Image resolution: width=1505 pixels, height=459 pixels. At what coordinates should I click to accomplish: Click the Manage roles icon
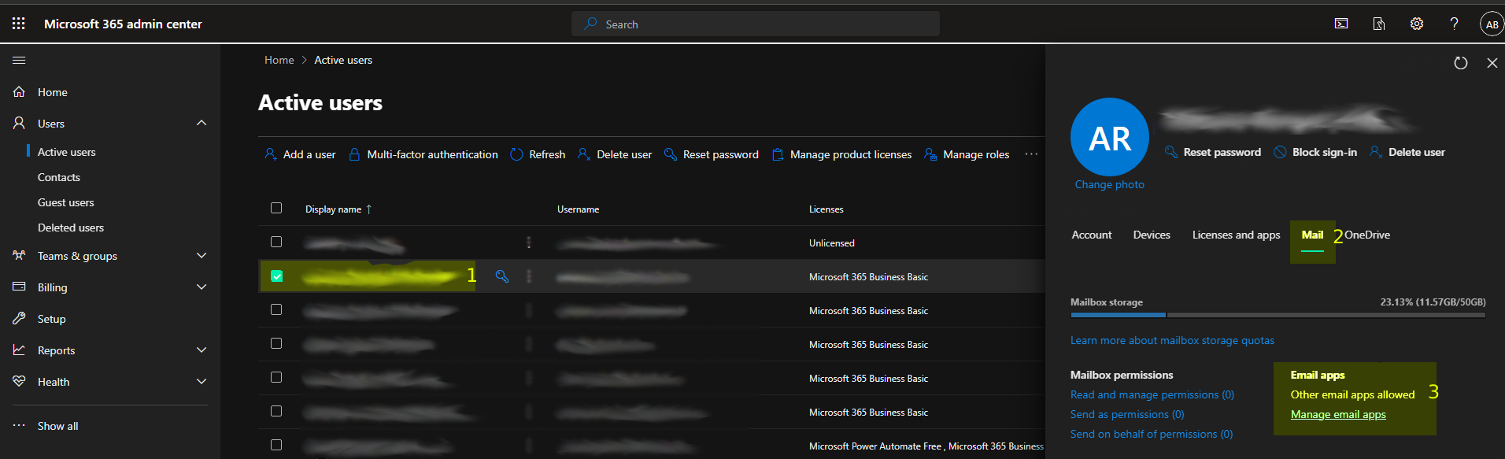(930, 154)
